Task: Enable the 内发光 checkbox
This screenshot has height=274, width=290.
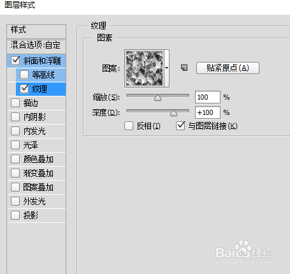Action: [x=15, y=131]
